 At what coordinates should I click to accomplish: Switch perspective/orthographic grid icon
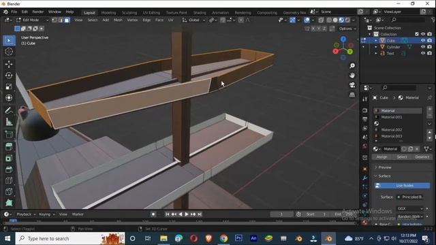352,95
